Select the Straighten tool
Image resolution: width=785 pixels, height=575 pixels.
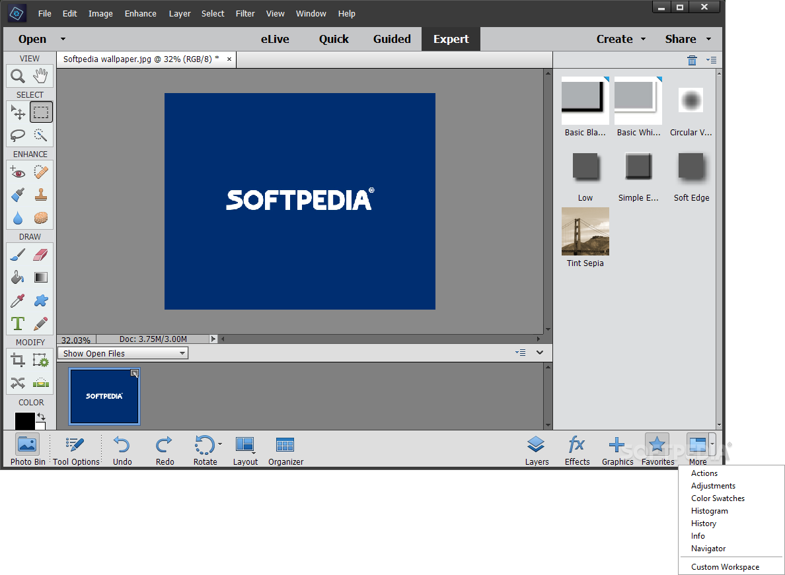(40, 383)
